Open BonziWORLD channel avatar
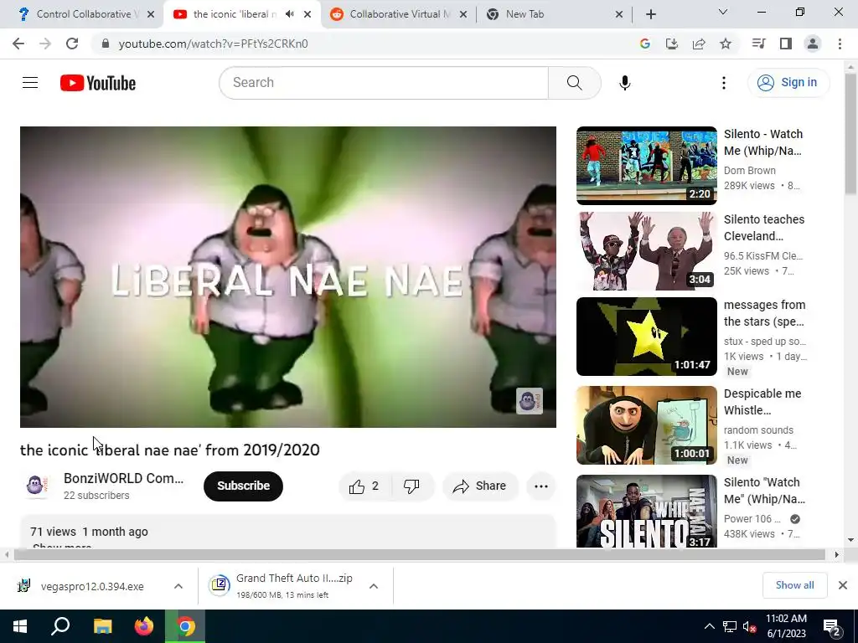Screen dimensions: 858x643 point(36,486)
